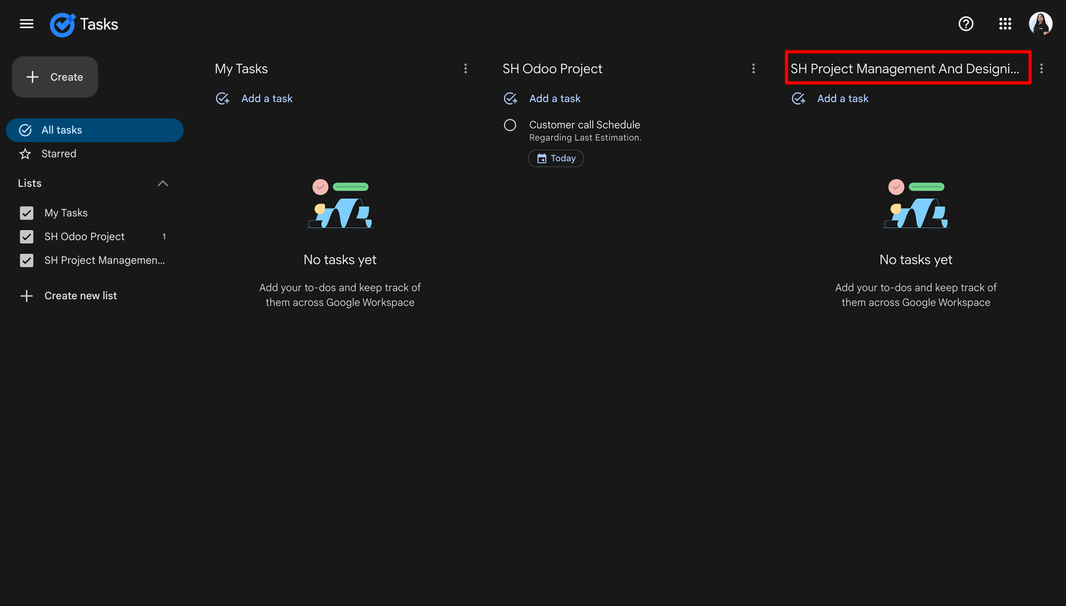Click Add a task under My Tasks
The width and height of the screenshot is (1066, 606).
pos(266,98)
